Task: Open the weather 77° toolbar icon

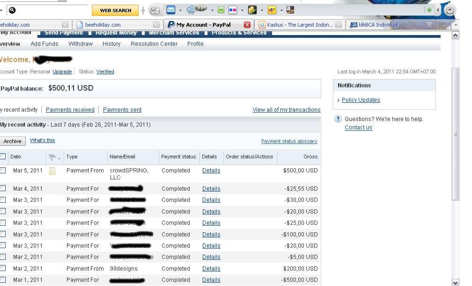Action: click(x=197, y=10)
